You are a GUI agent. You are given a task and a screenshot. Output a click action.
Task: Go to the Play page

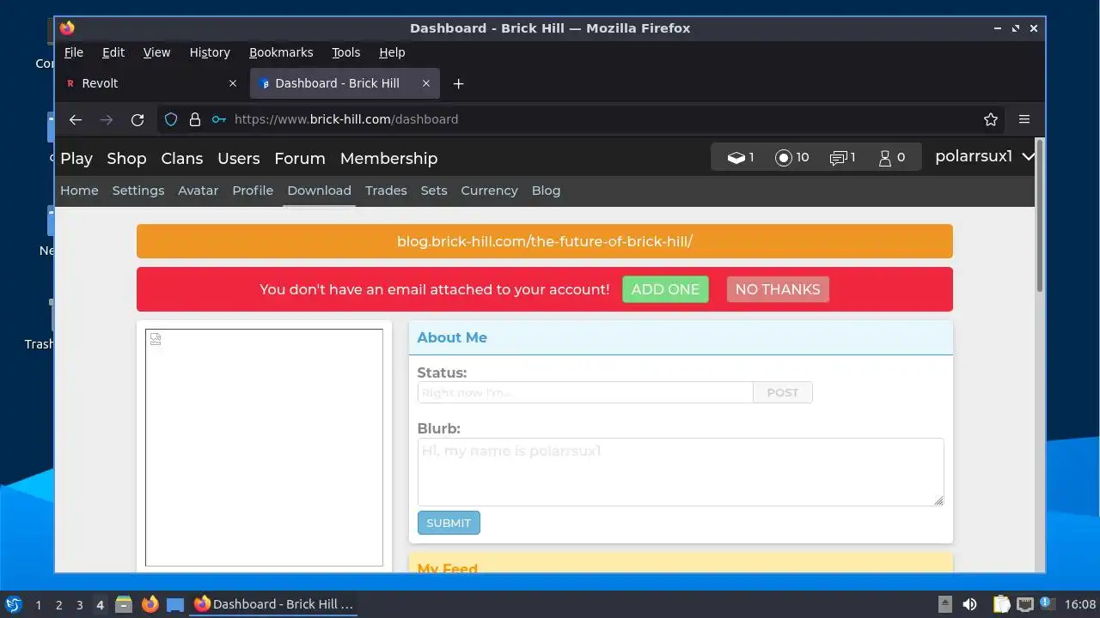[76, 158]
